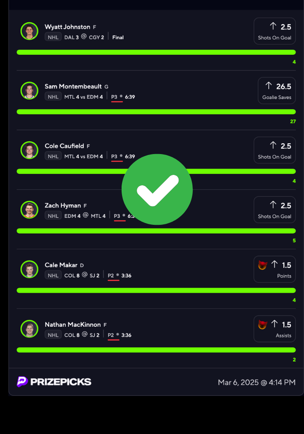The width and height of the screenshot is (304, 434).
Task: Click the Nathan MacKinnon player name
Action: click(73, 324)
